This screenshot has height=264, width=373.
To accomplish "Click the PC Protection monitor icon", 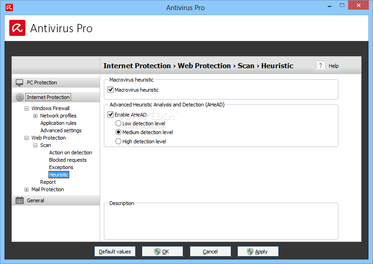I will point(19,82).
